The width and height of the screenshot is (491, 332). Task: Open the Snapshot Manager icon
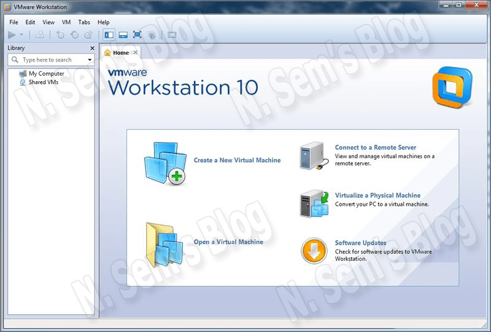pos(88,35)
